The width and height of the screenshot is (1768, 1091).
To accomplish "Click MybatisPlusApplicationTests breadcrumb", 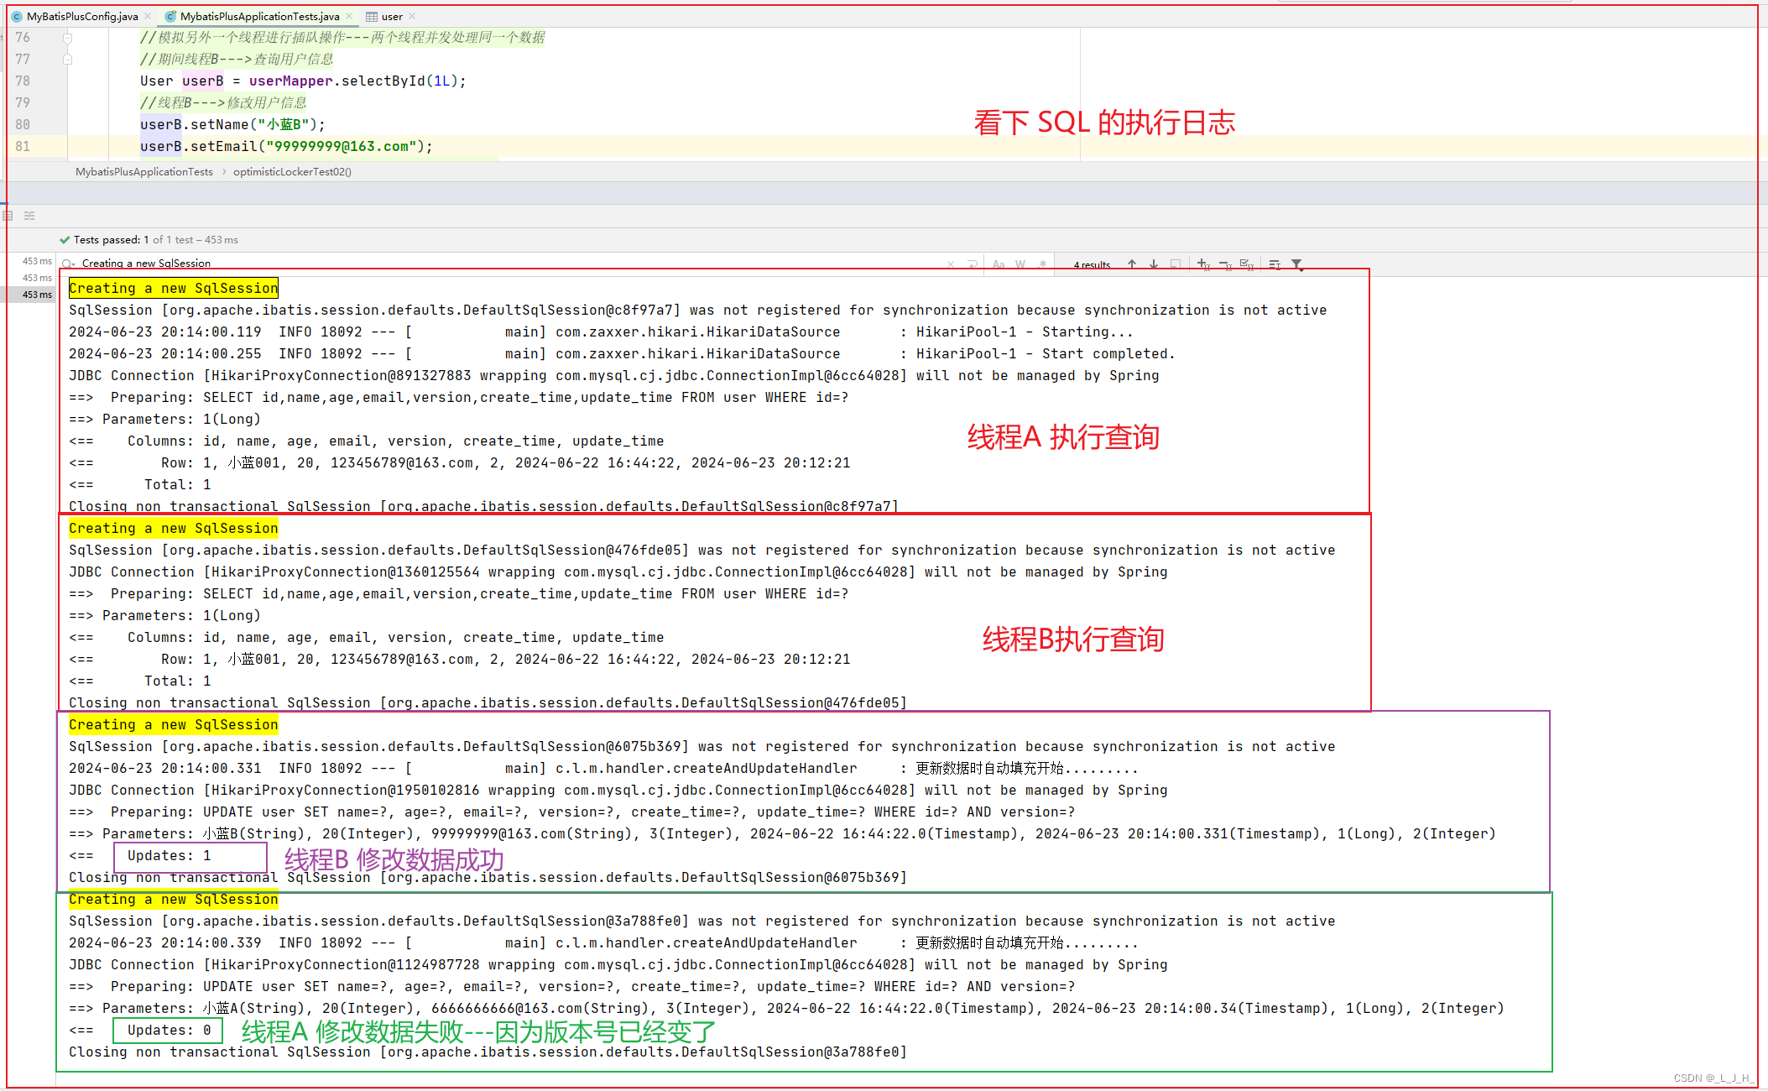I will point(143,172).
